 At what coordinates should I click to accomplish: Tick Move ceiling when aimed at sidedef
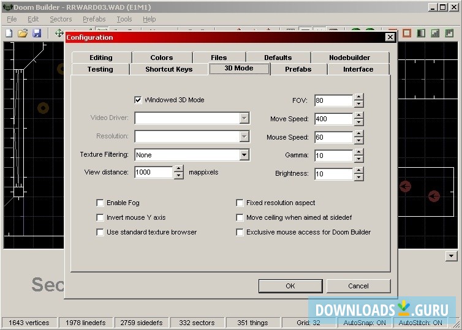click(240, 217)
